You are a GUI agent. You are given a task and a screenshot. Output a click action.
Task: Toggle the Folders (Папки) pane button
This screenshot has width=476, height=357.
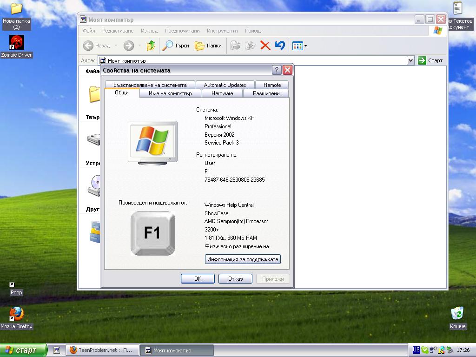click(208, 46)
